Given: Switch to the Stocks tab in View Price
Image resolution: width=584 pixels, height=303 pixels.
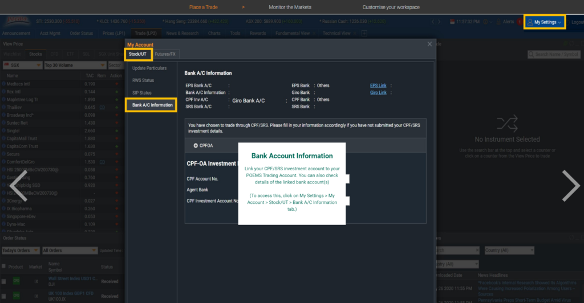Looking at the screenshot, I should [36, 54].
